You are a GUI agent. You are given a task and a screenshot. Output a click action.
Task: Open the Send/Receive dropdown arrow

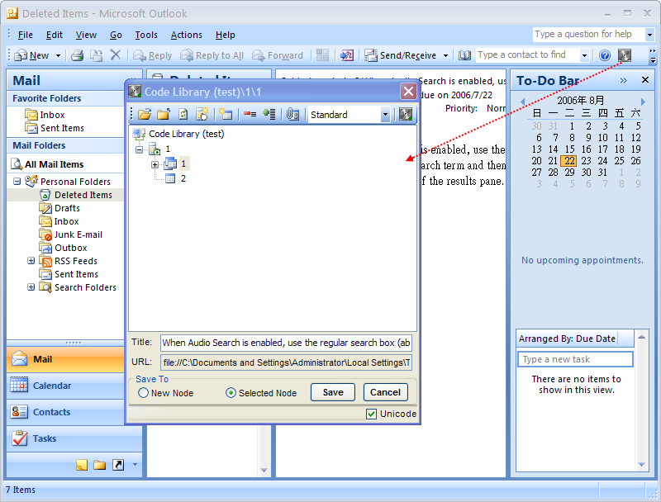pos(445,55)
